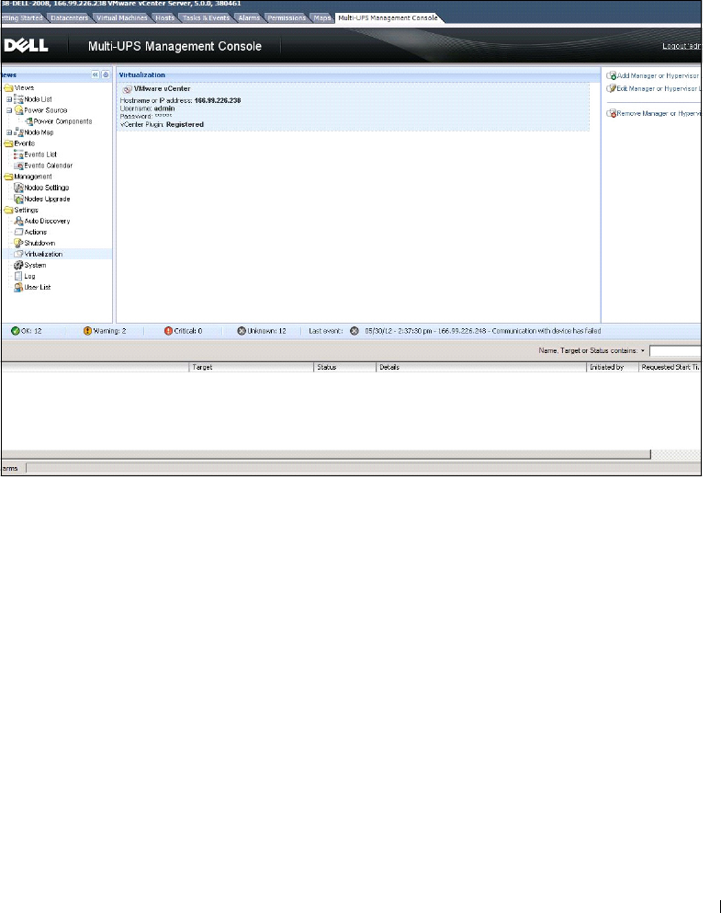721x913 pixels.
Task: Click the System gear icon
Action: click(x=18, y=265)
